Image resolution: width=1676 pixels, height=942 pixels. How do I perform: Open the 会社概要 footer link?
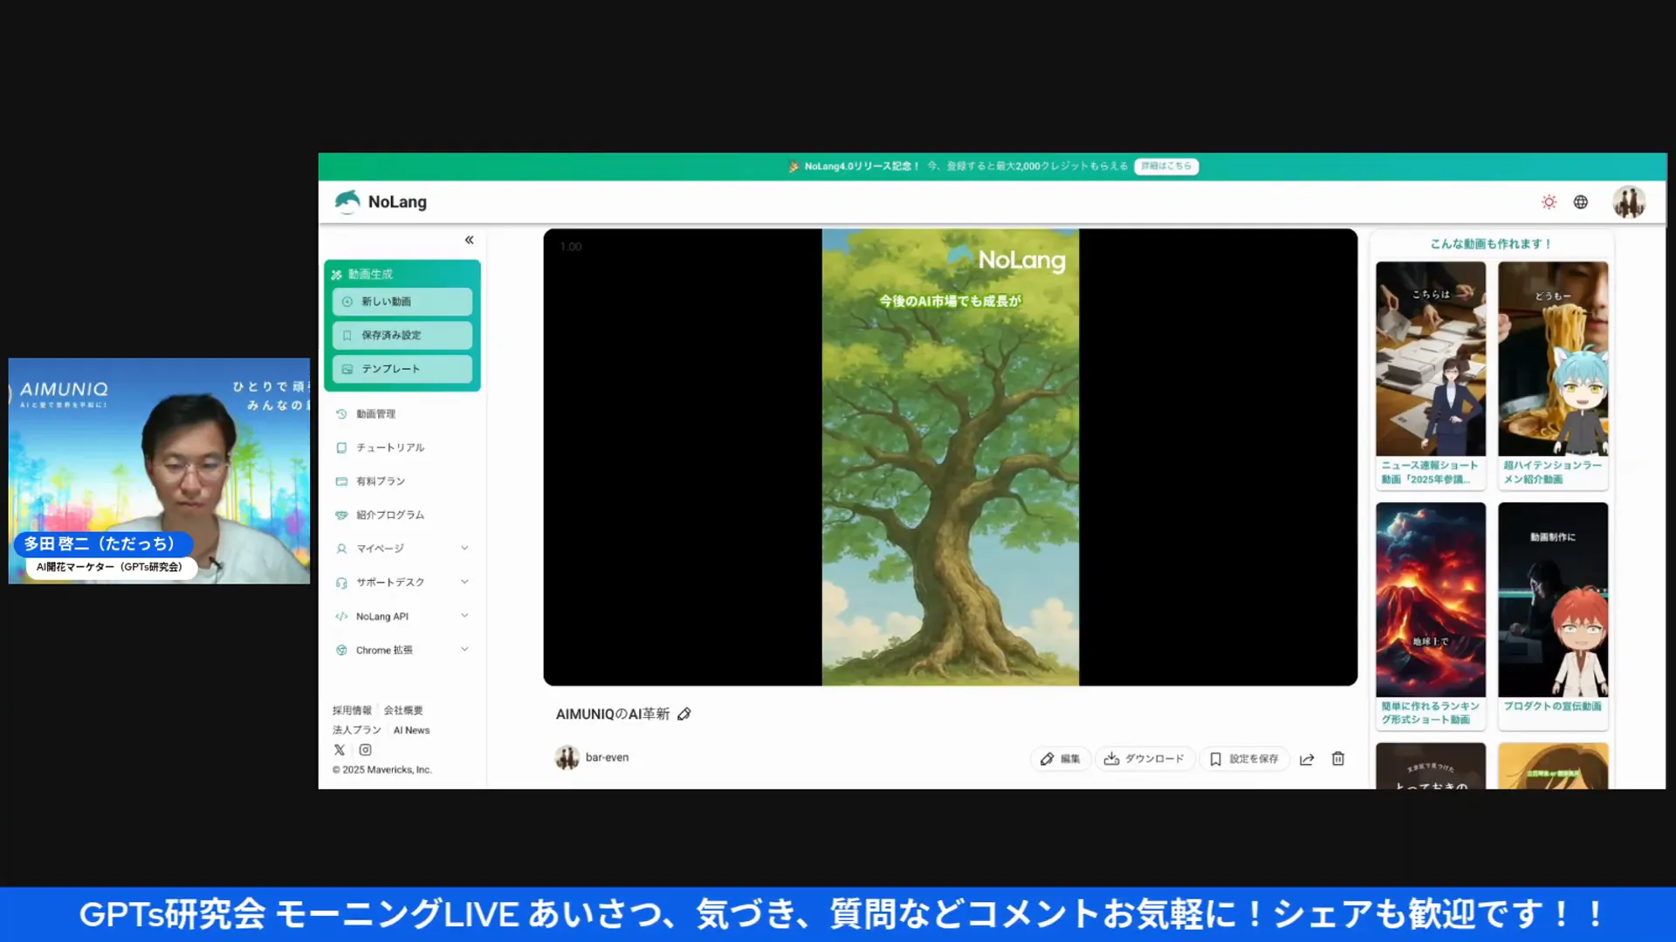(x=403, y=711)
